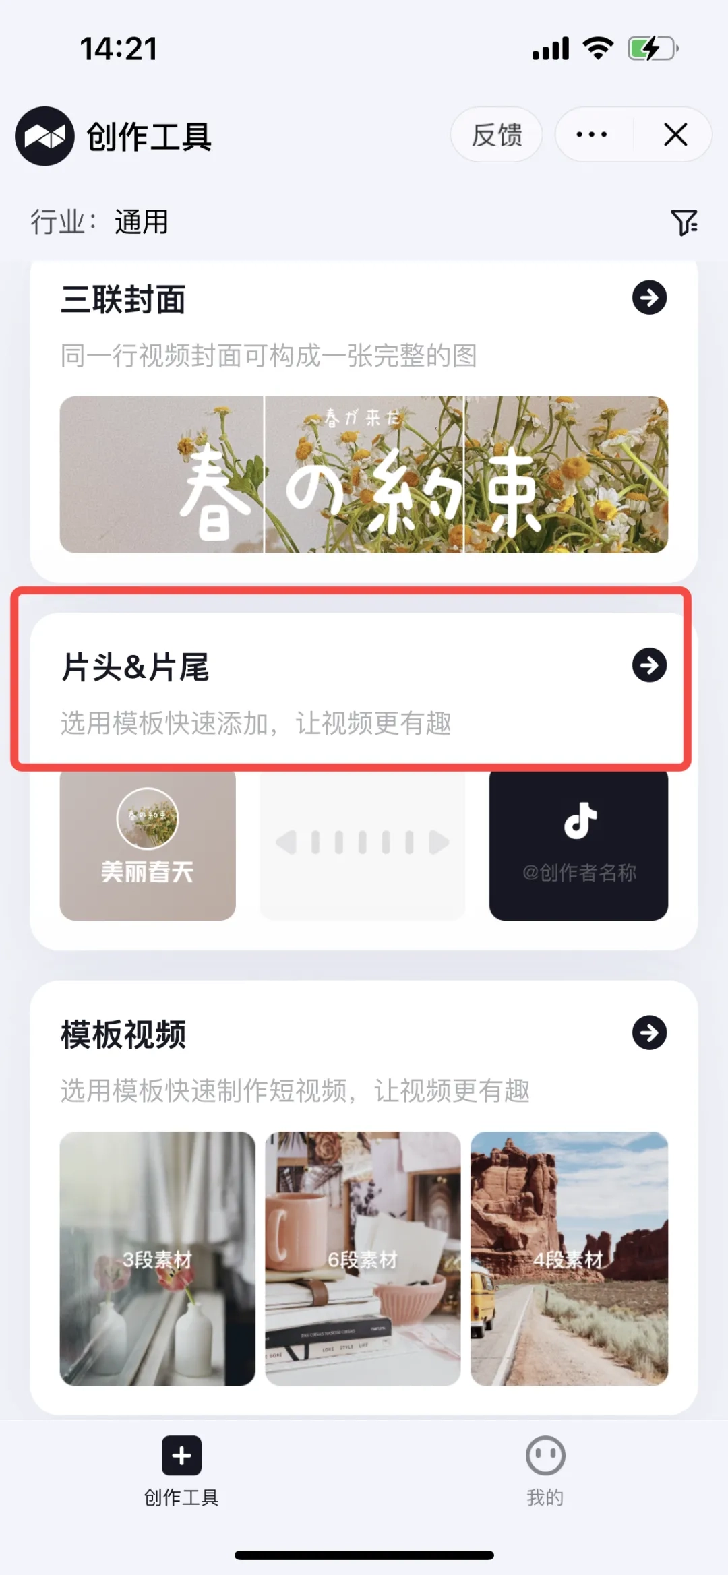This screenshot has height=1575, width=728.
Task: Tap the 创作工具 app logo
Action: pyautogui.click(x=44, y=136)
